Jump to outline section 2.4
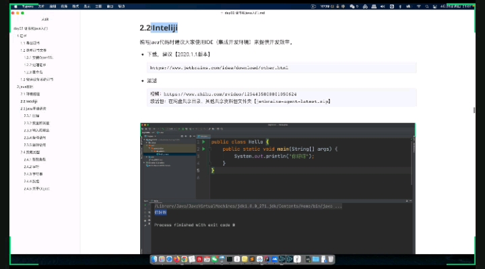 30,152
